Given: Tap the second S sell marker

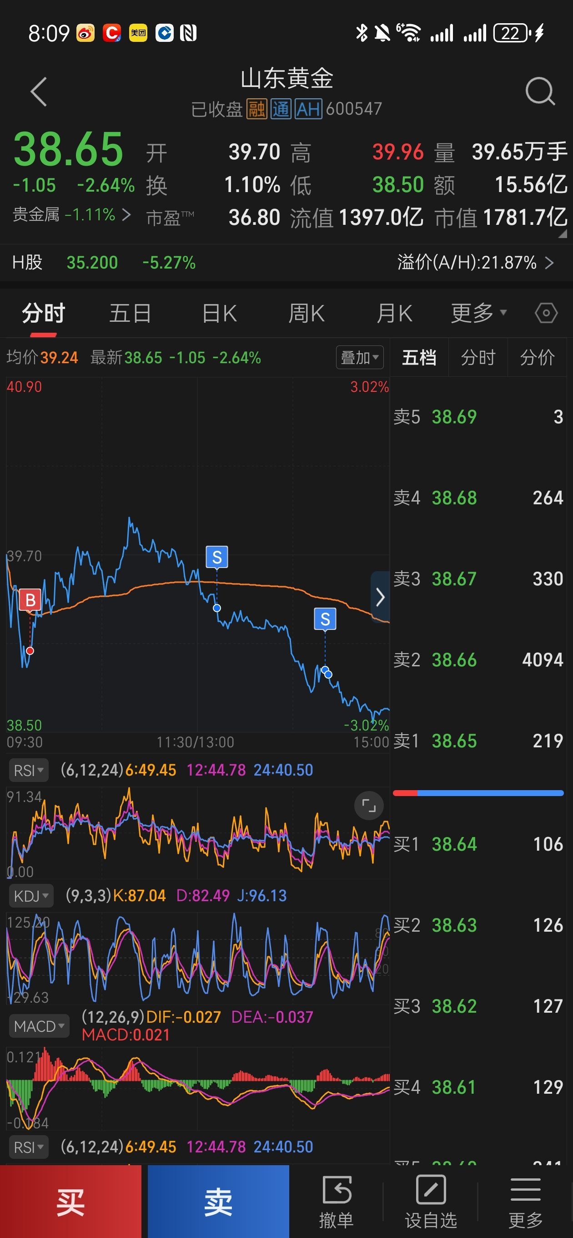Looking at the screenshot, I should tap(325, 619).
